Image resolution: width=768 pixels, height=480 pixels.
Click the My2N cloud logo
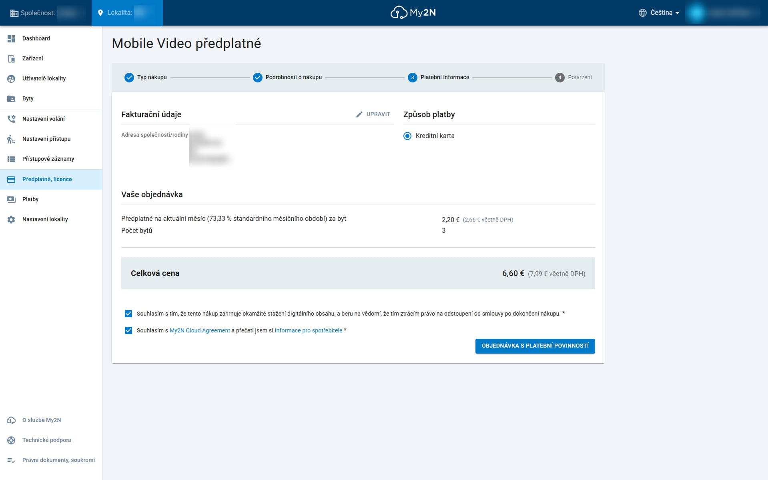413,12
